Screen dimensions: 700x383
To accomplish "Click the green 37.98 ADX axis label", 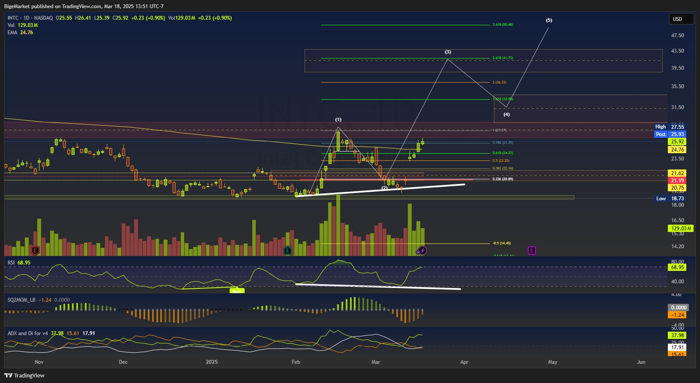I will [x=677, y=335].
